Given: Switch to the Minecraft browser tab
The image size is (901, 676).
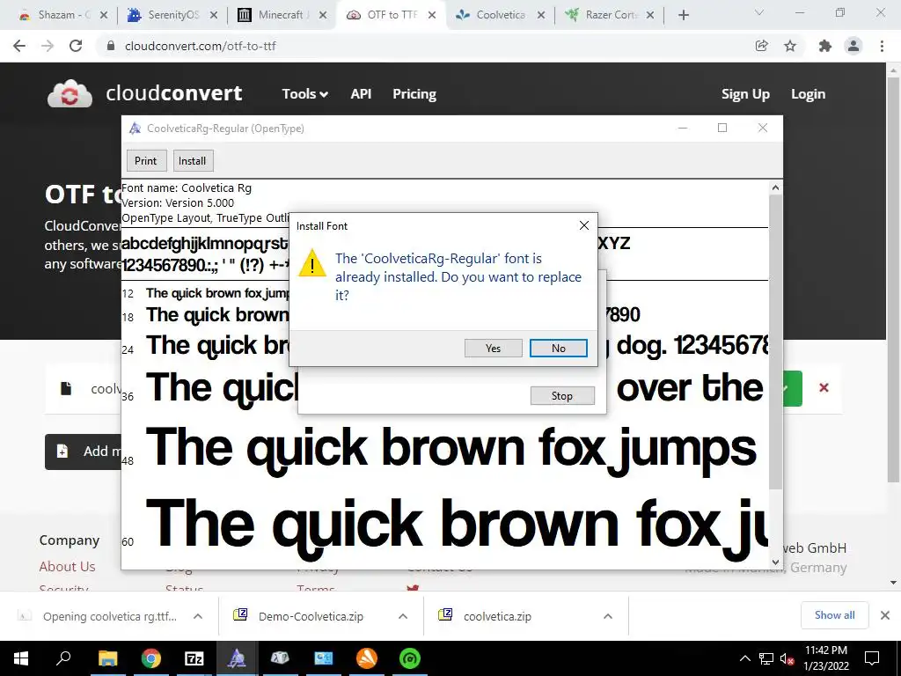Looking at the screenshot, I should tap(282, 15).
